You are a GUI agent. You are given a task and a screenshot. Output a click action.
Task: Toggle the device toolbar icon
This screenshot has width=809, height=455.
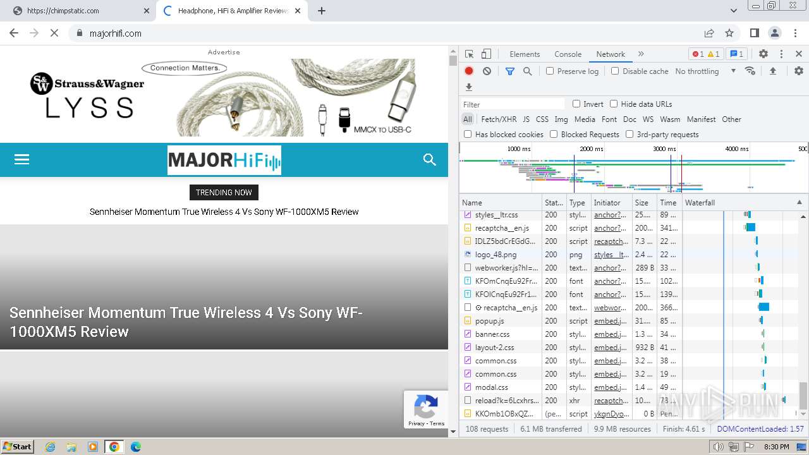pos(486,54)
